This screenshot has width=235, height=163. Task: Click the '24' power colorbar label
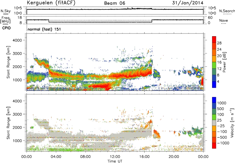click(x=219, y=49)
